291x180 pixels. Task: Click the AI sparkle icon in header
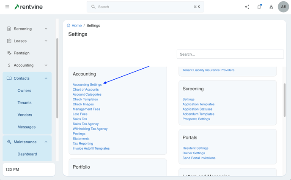click(247, 7)
